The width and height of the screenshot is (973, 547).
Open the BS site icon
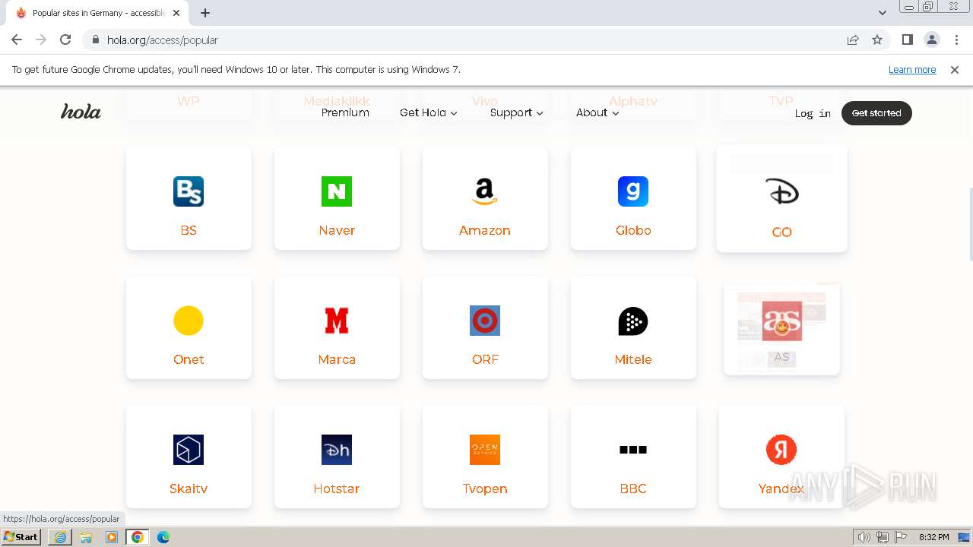pos(189,191)
